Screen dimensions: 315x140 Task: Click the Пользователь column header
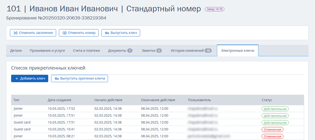click(x=200, y=100)
